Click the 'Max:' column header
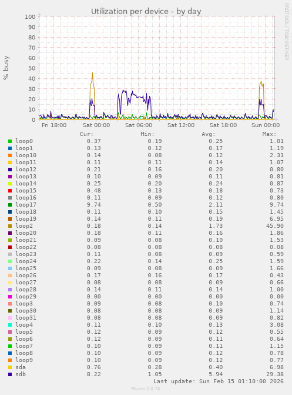This screenshot has height=395, width=292. coord(269,134)
